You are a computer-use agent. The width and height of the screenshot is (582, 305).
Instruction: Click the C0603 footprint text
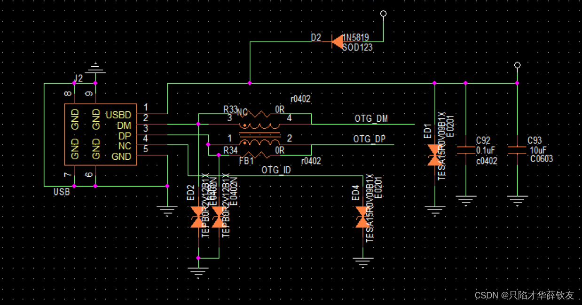pos(542,159)
